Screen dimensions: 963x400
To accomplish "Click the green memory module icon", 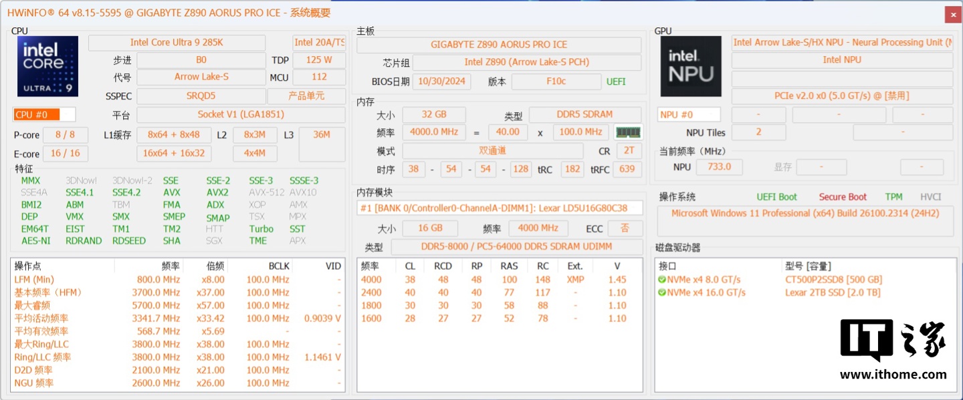I will (628, 132).
